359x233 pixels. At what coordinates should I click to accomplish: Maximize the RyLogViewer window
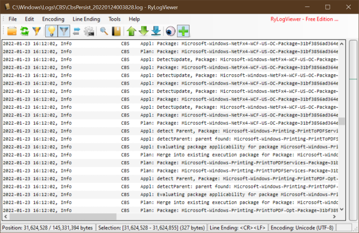[328, 7]
